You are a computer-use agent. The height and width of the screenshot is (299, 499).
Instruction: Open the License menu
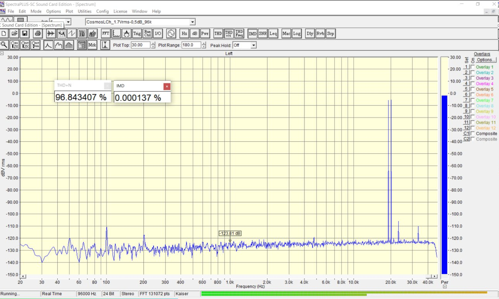point(120,11)
